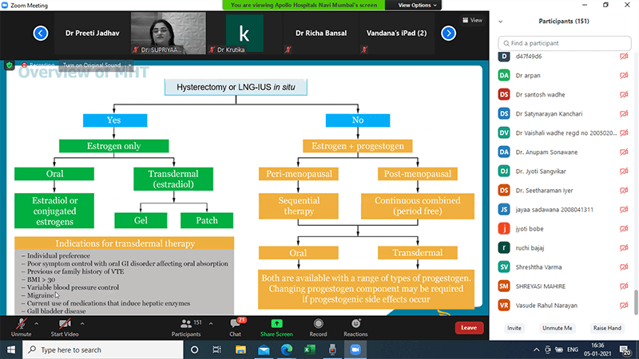
Task: Show next video thumbnails with right arrow
Action: 448,33
